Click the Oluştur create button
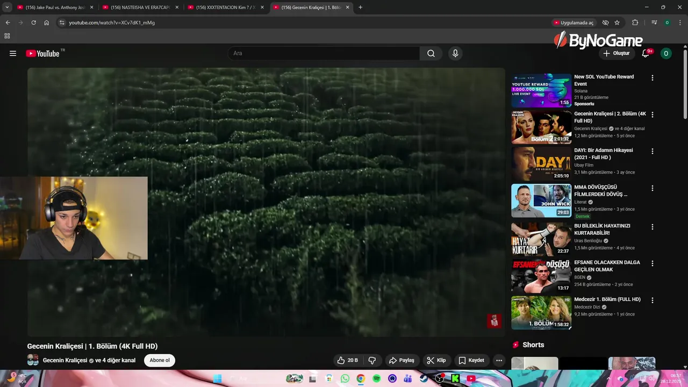 [x=616, y=53]
